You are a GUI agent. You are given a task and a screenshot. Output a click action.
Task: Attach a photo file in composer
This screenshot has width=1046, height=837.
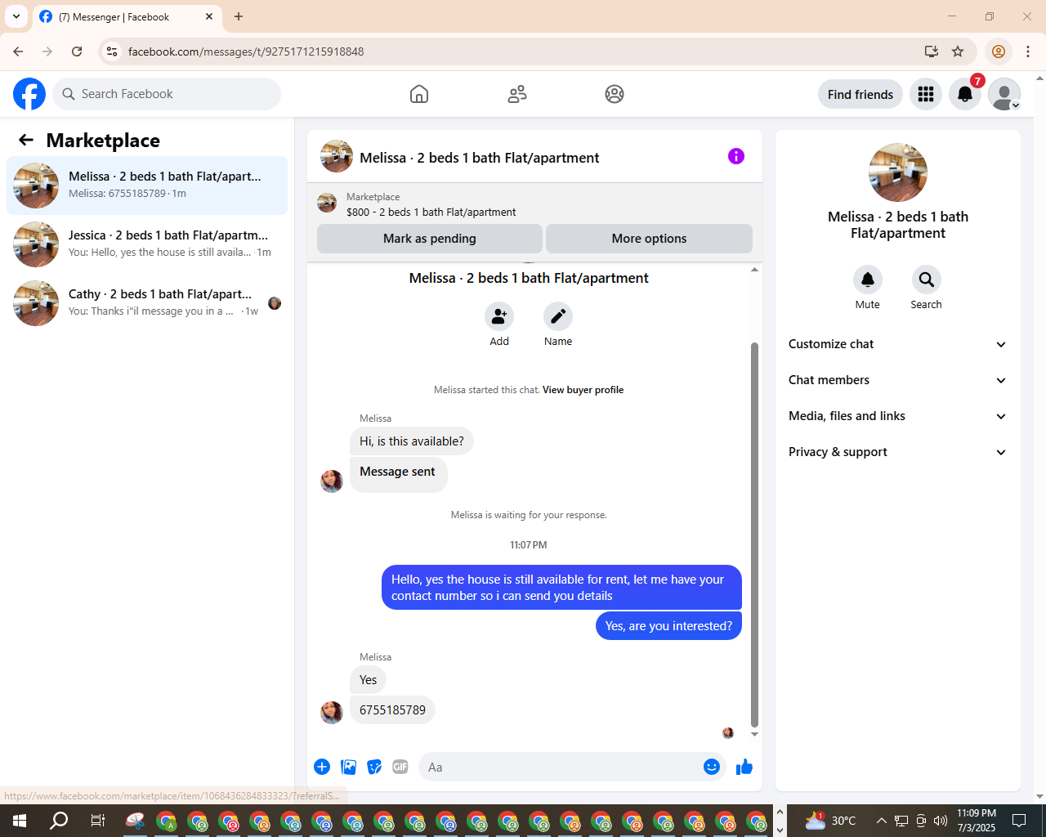click(349, 767)
